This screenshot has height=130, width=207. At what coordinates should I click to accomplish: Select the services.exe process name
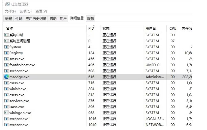pyautogui.click(x=19, y=101)
